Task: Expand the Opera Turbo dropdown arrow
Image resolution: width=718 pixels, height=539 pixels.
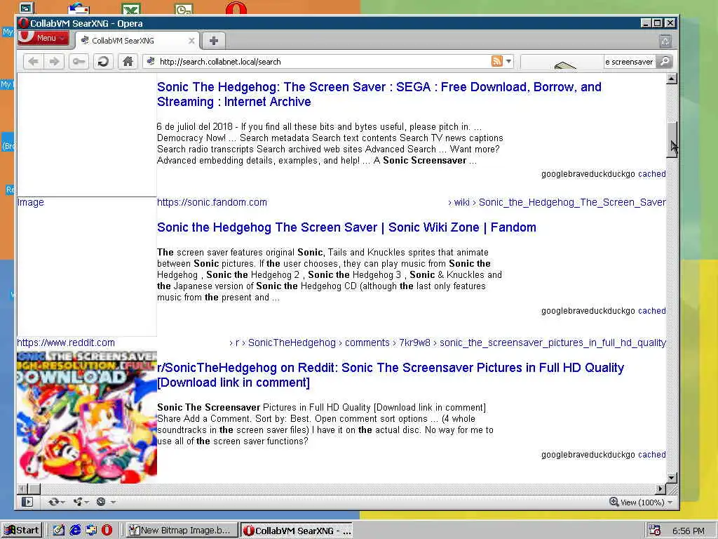Action: coord(113,503)
